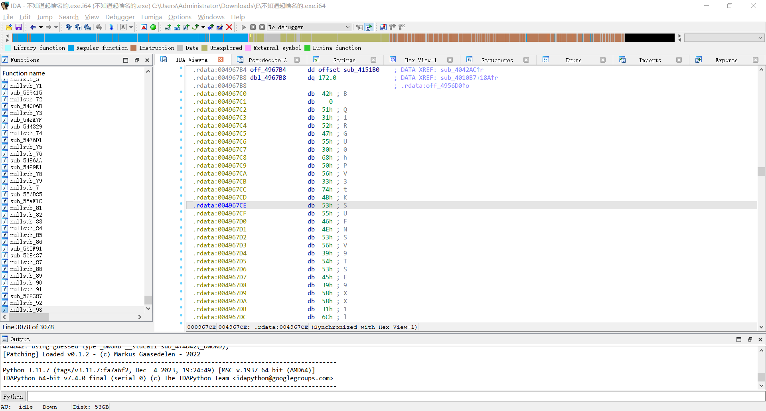This screenshot has height=411, width=766.
Task: Click the binoculars search immediate value icon
Action: pyautogui.click(x=69, y=27)
